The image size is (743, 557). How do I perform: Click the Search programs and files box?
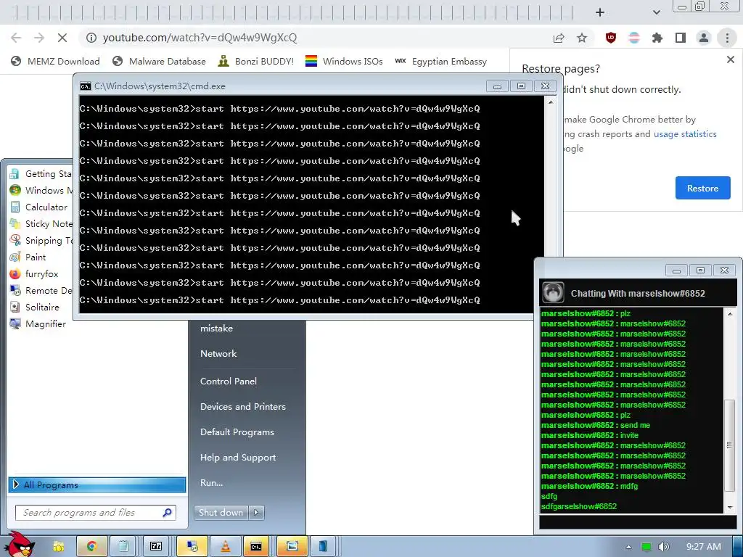96,513
